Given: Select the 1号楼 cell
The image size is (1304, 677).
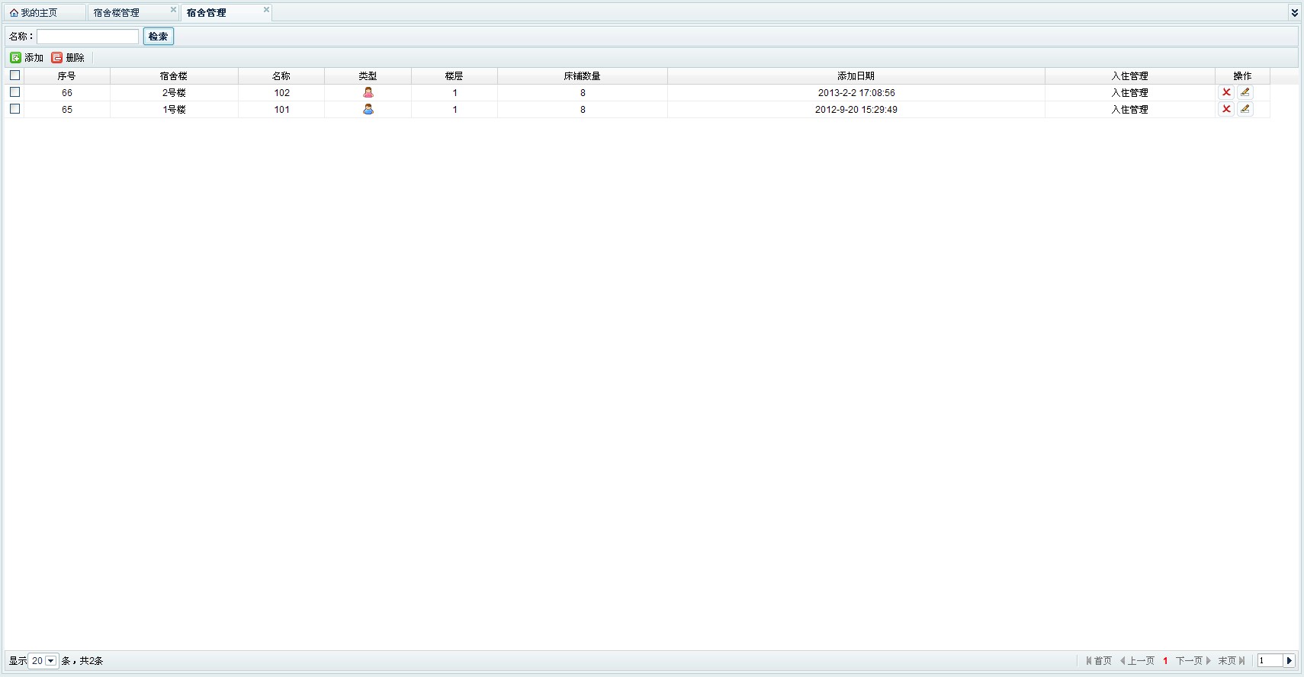Looking at the screenshot, I should 174,110.
